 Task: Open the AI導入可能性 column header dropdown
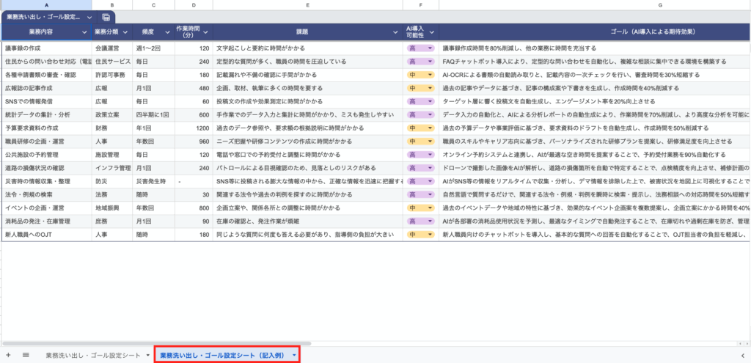[431, 32]
